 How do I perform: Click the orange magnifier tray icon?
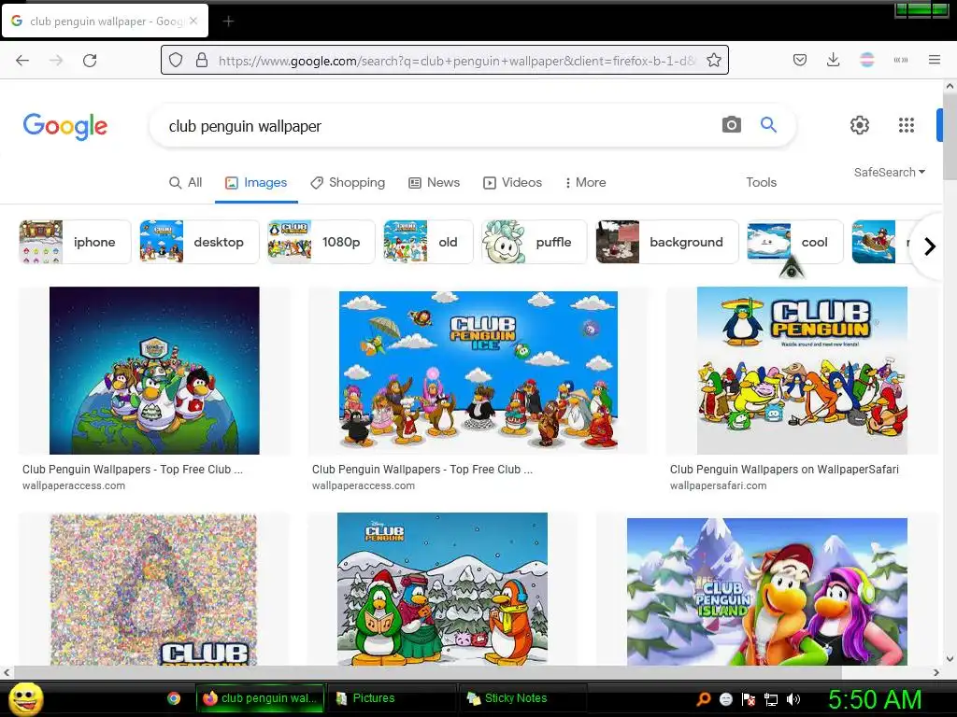(x=704, y=699)
